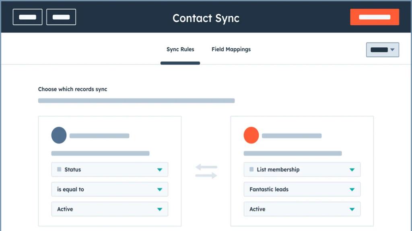Switch to the Sync Rules tab

click(180, 49)
